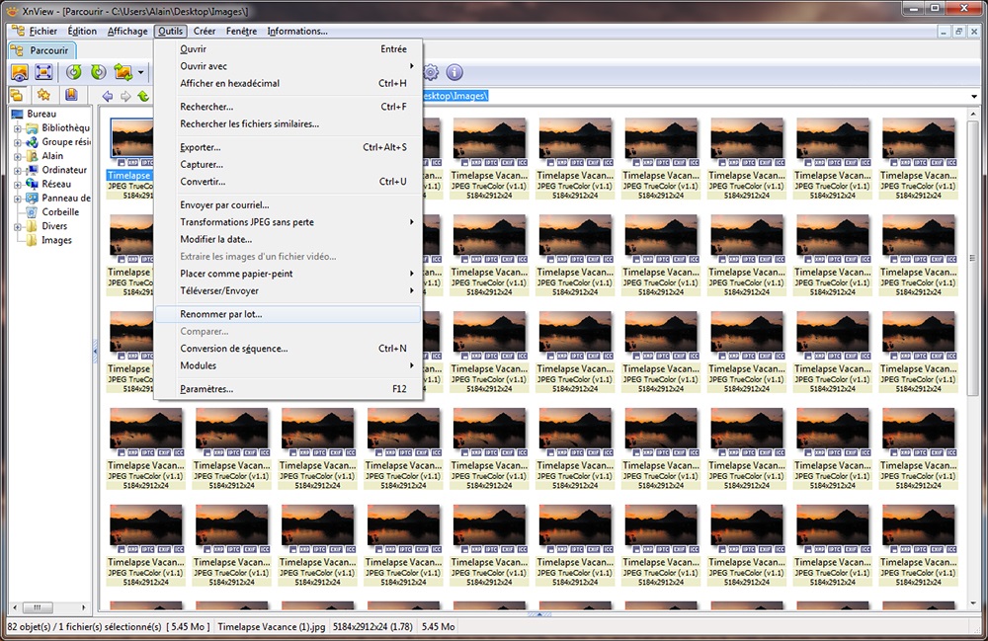Open the Affichage menu
The height and width of the screenshot is (641, 988).
pos(127,31)
